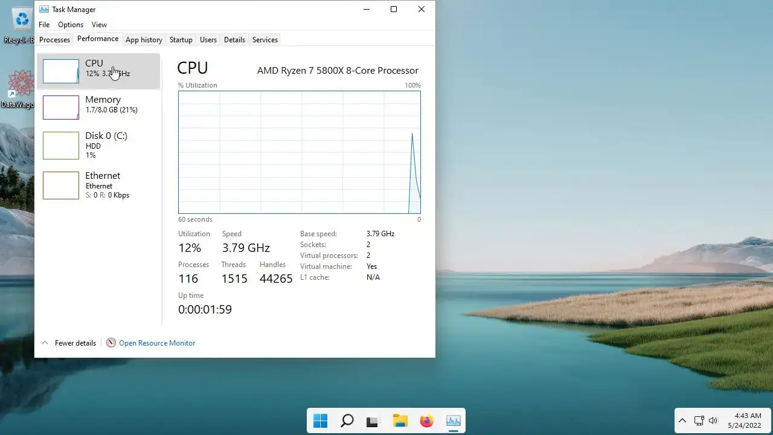Viewport: 773px width, 435px height.
Task: Open Resource Monitor link
Action: coord(157,343)
